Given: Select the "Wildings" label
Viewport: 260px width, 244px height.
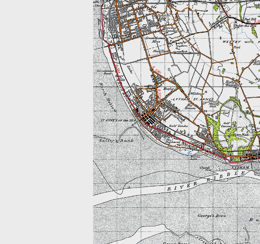Looking at the screenshot, I should click(197, 94).
